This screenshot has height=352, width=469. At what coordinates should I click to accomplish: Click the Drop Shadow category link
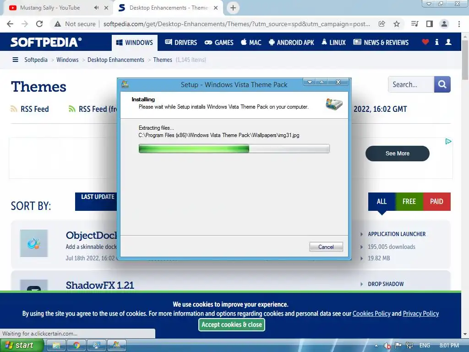[x=386, y=284]
